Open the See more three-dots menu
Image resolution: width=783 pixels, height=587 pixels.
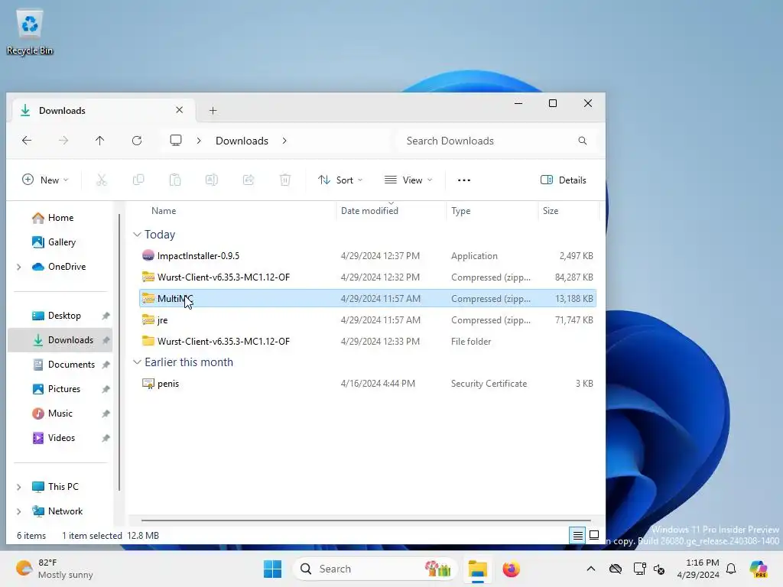(464, 180)
